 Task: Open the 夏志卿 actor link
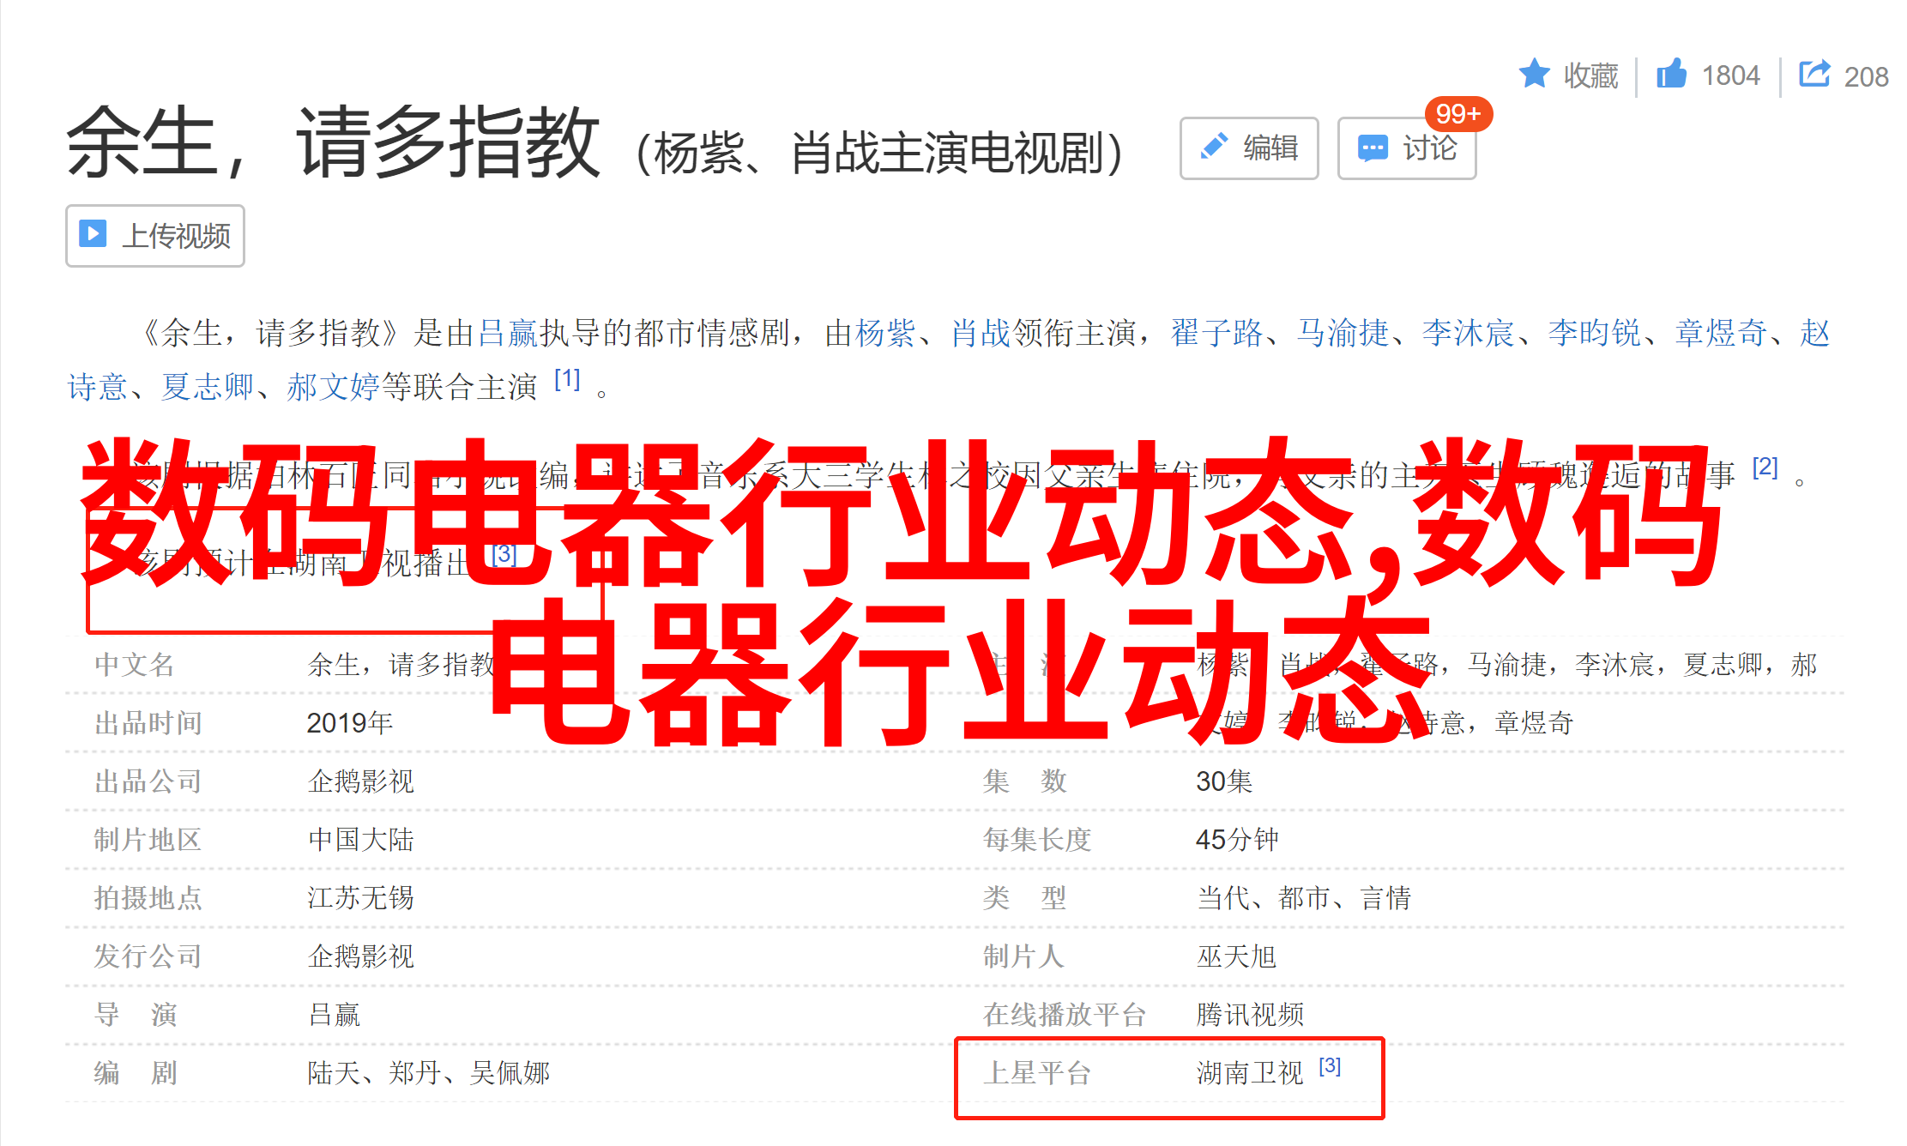(208, 387)
